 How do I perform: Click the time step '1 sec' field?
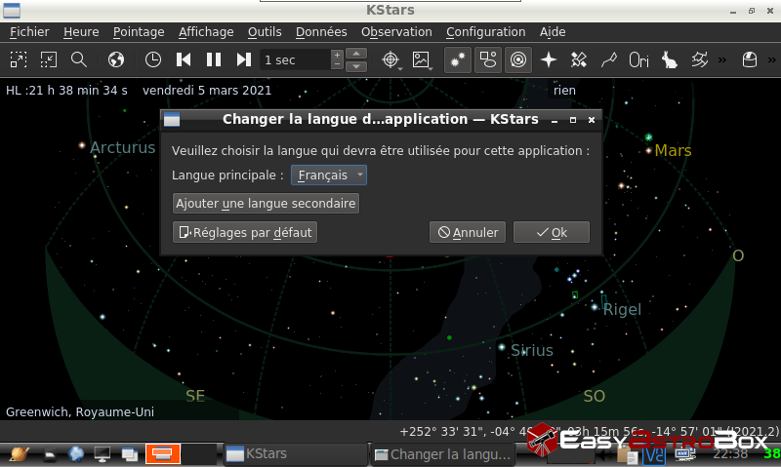pos(295,59)
